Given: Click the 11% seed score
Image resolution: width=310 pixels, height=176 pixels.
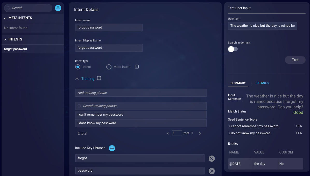Looking at the screenshot, I should 299,133.
